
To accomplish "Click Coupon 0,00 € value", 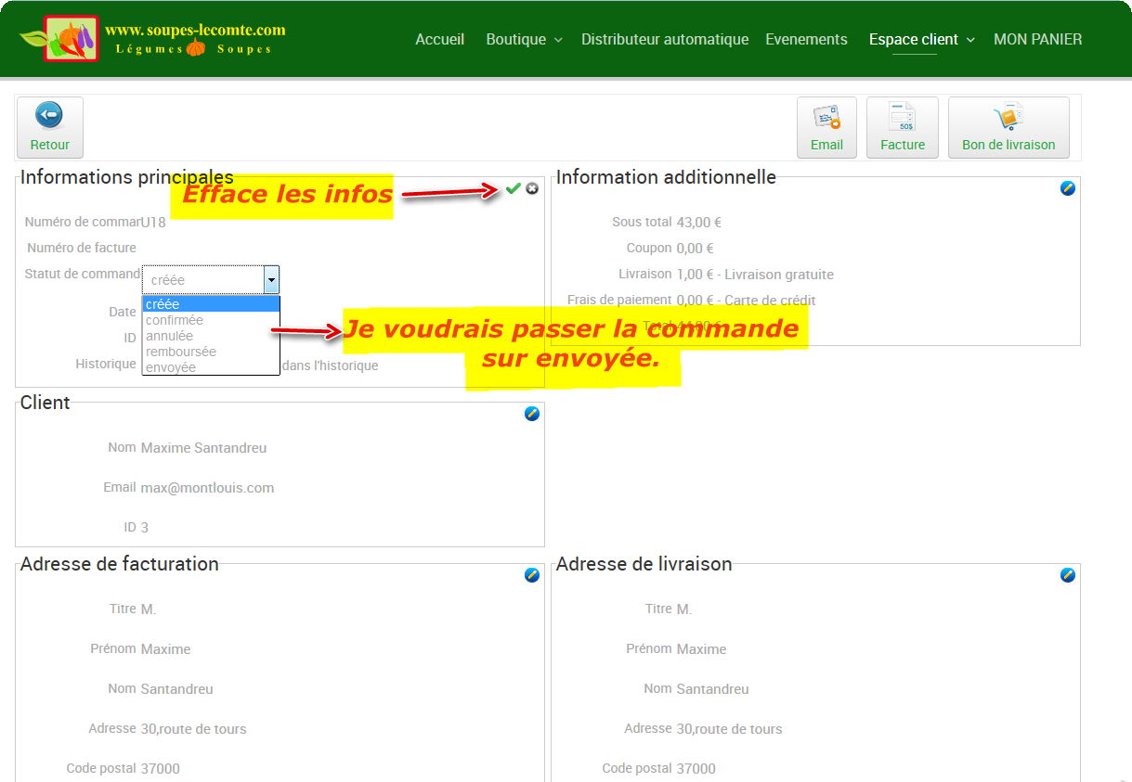I will 696,248.
